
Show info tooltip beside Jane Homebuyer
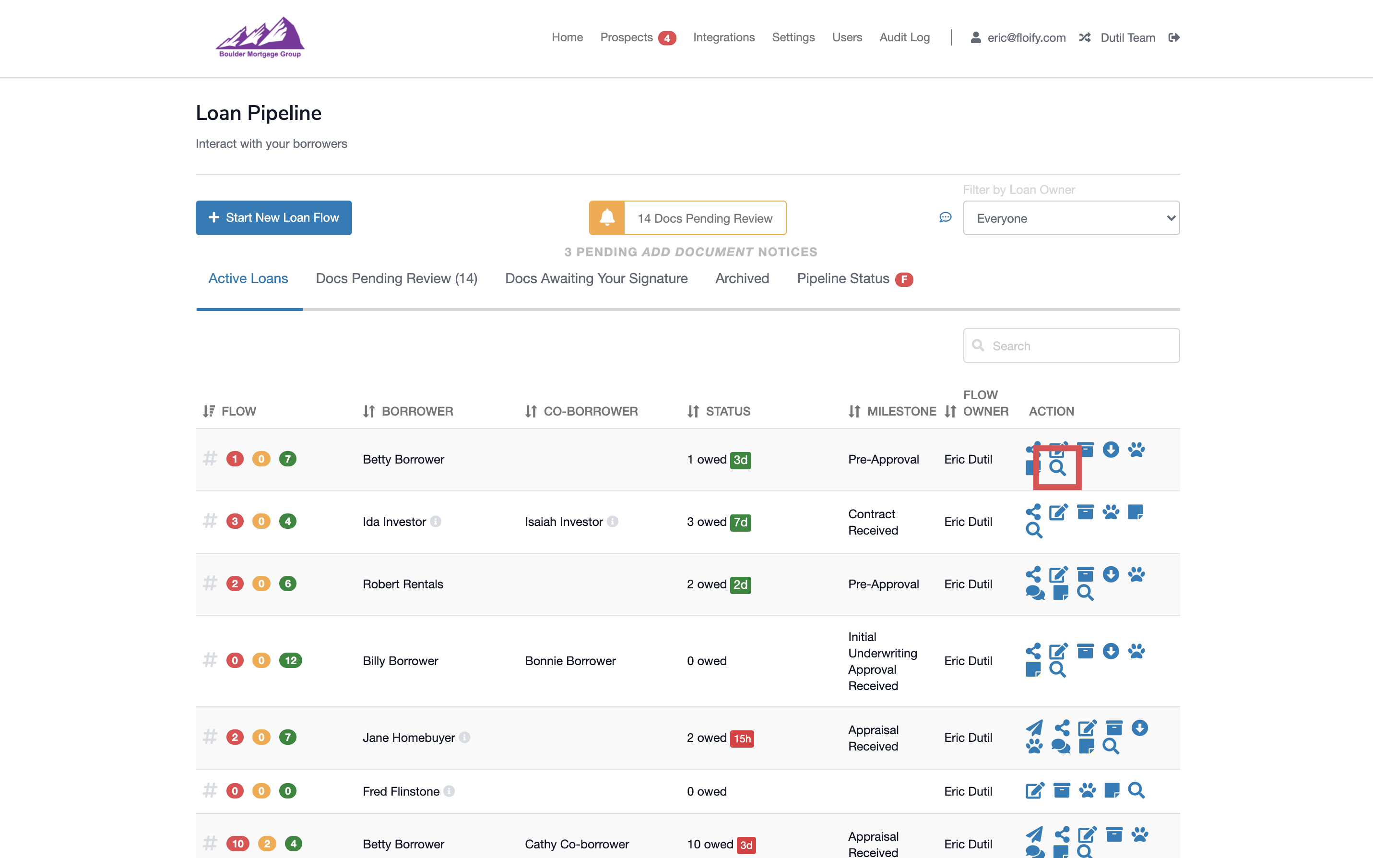click(x=464, y=738)
